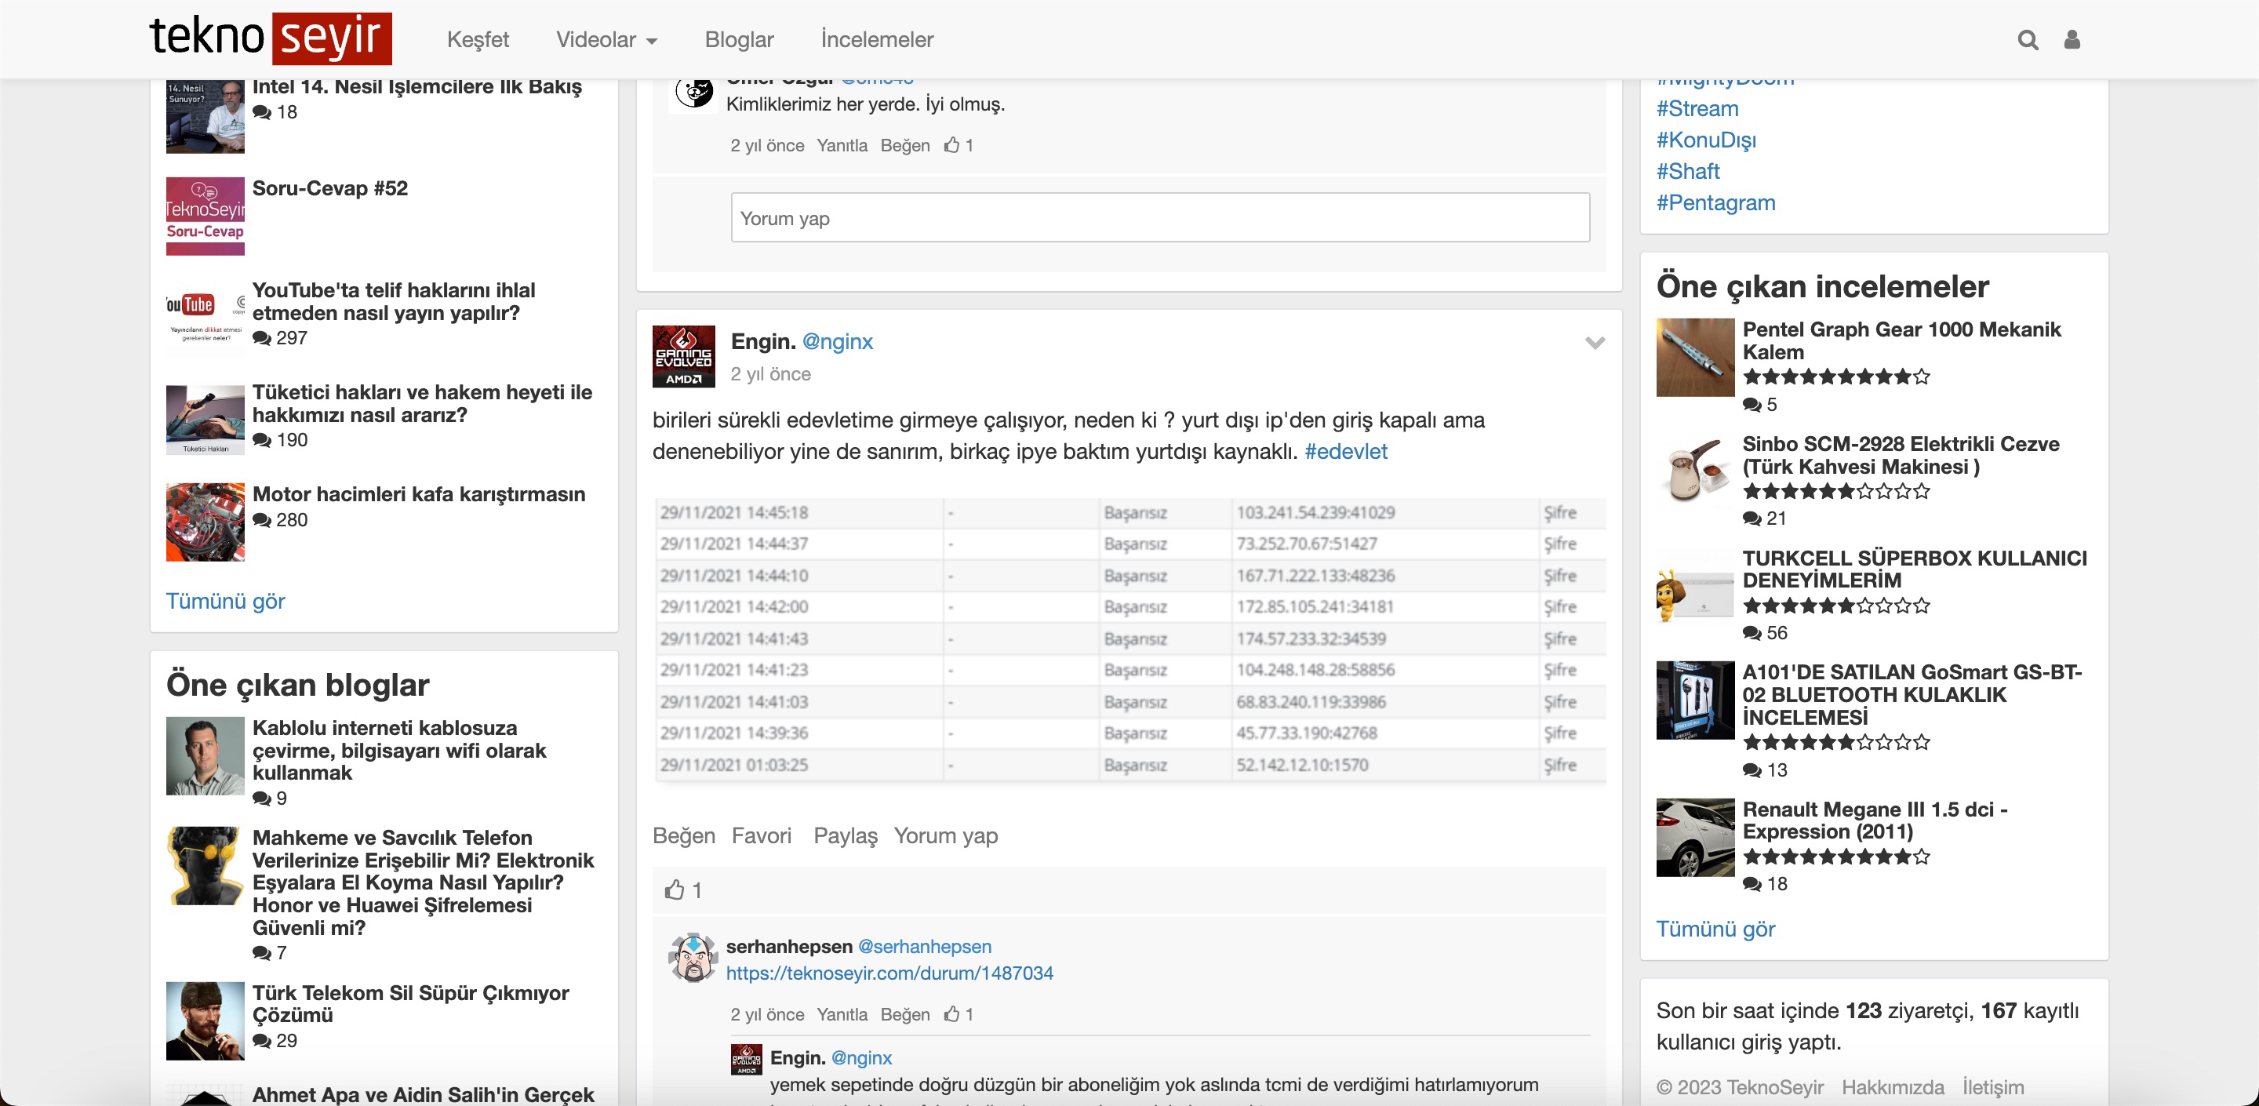Open the Hakkımızda footer link
Image resolution: width=2259 pixels, height=1106 pixels.
(1892, 1088)
